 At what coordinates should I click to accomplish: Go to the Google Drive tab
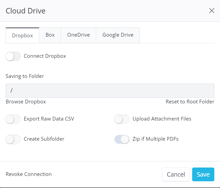[x=118, y=35]
